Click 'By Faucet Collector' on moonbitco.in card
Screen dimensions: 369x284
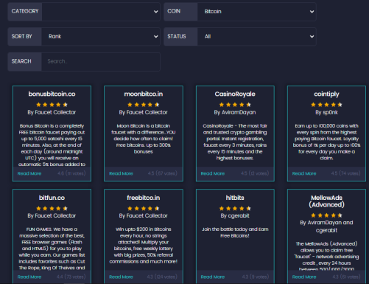pos(144,112)
